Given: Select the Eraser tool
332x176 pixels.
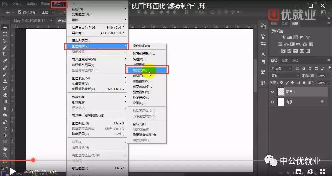Looking at the screenshot, I should pos(5,95).
